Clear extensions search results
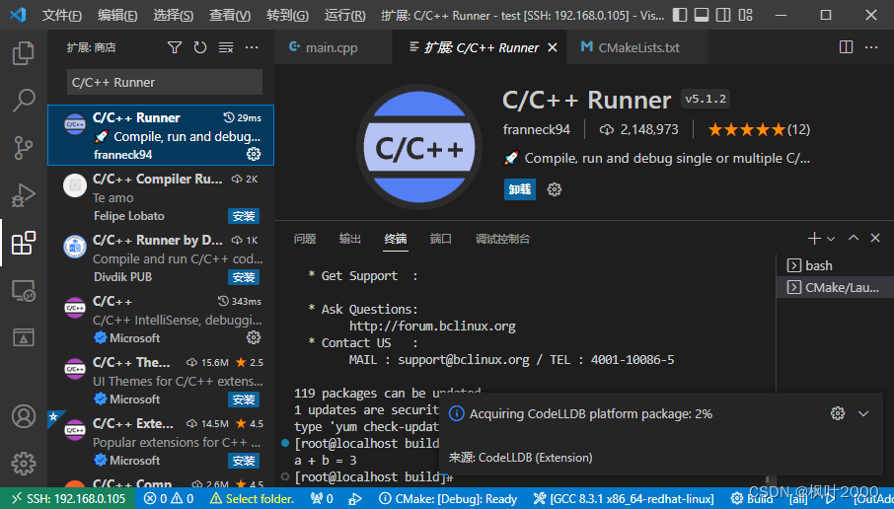Viewport: 894px width, 509px height. point(226,48)
